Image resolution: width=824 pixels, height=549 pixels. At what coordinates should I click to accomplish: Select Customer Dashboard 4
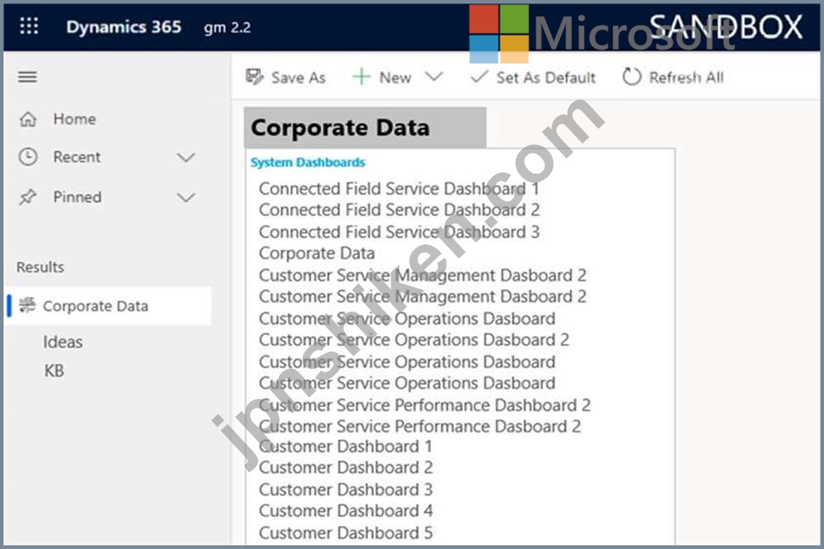coord(346,511)
